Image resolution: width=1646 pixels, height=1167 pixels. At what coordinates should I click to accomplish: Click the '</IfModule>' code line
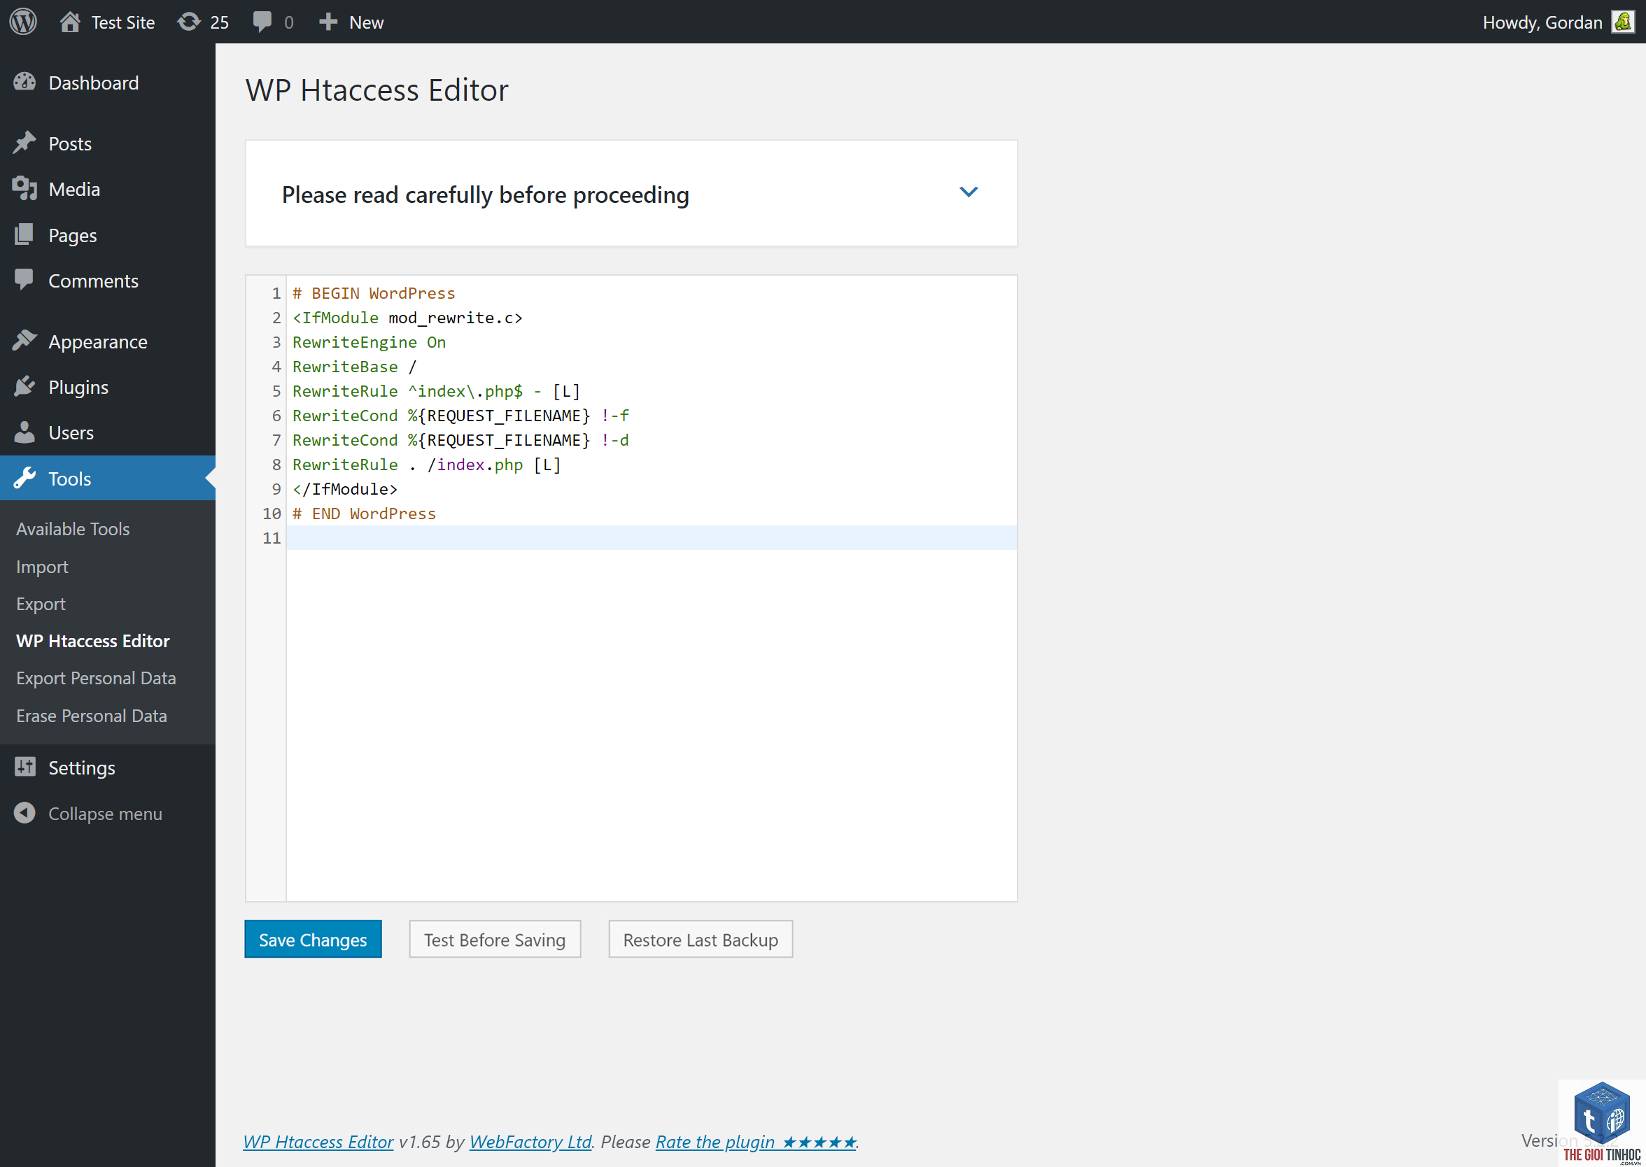point(345,488)
